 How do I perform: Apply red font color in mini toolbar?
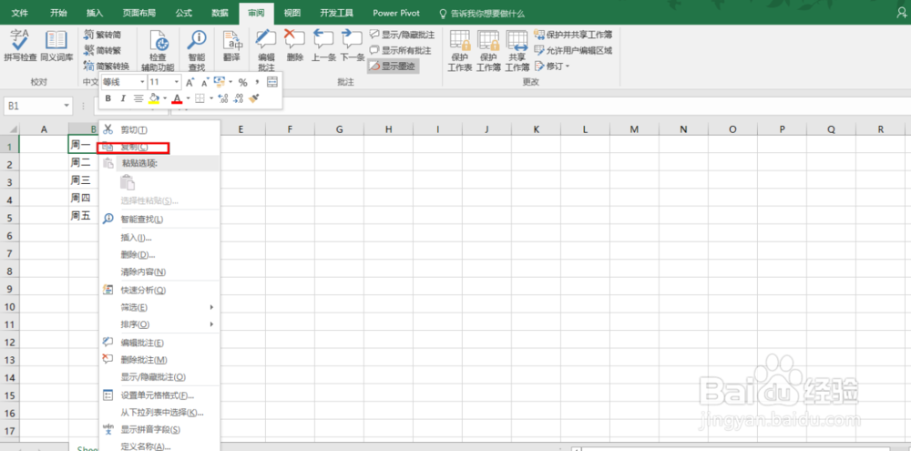(178, 98)
